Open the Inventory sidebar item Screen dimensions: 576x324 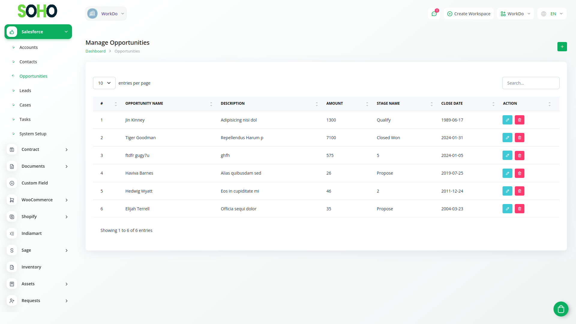(31, 267)
